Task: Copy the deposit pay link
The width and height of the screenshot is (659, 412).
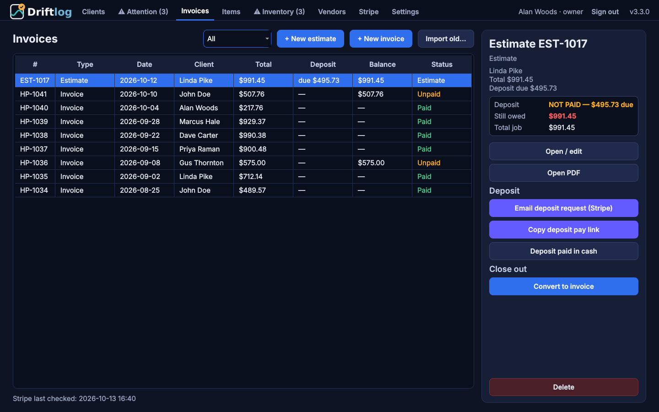Action: point(564,230)
